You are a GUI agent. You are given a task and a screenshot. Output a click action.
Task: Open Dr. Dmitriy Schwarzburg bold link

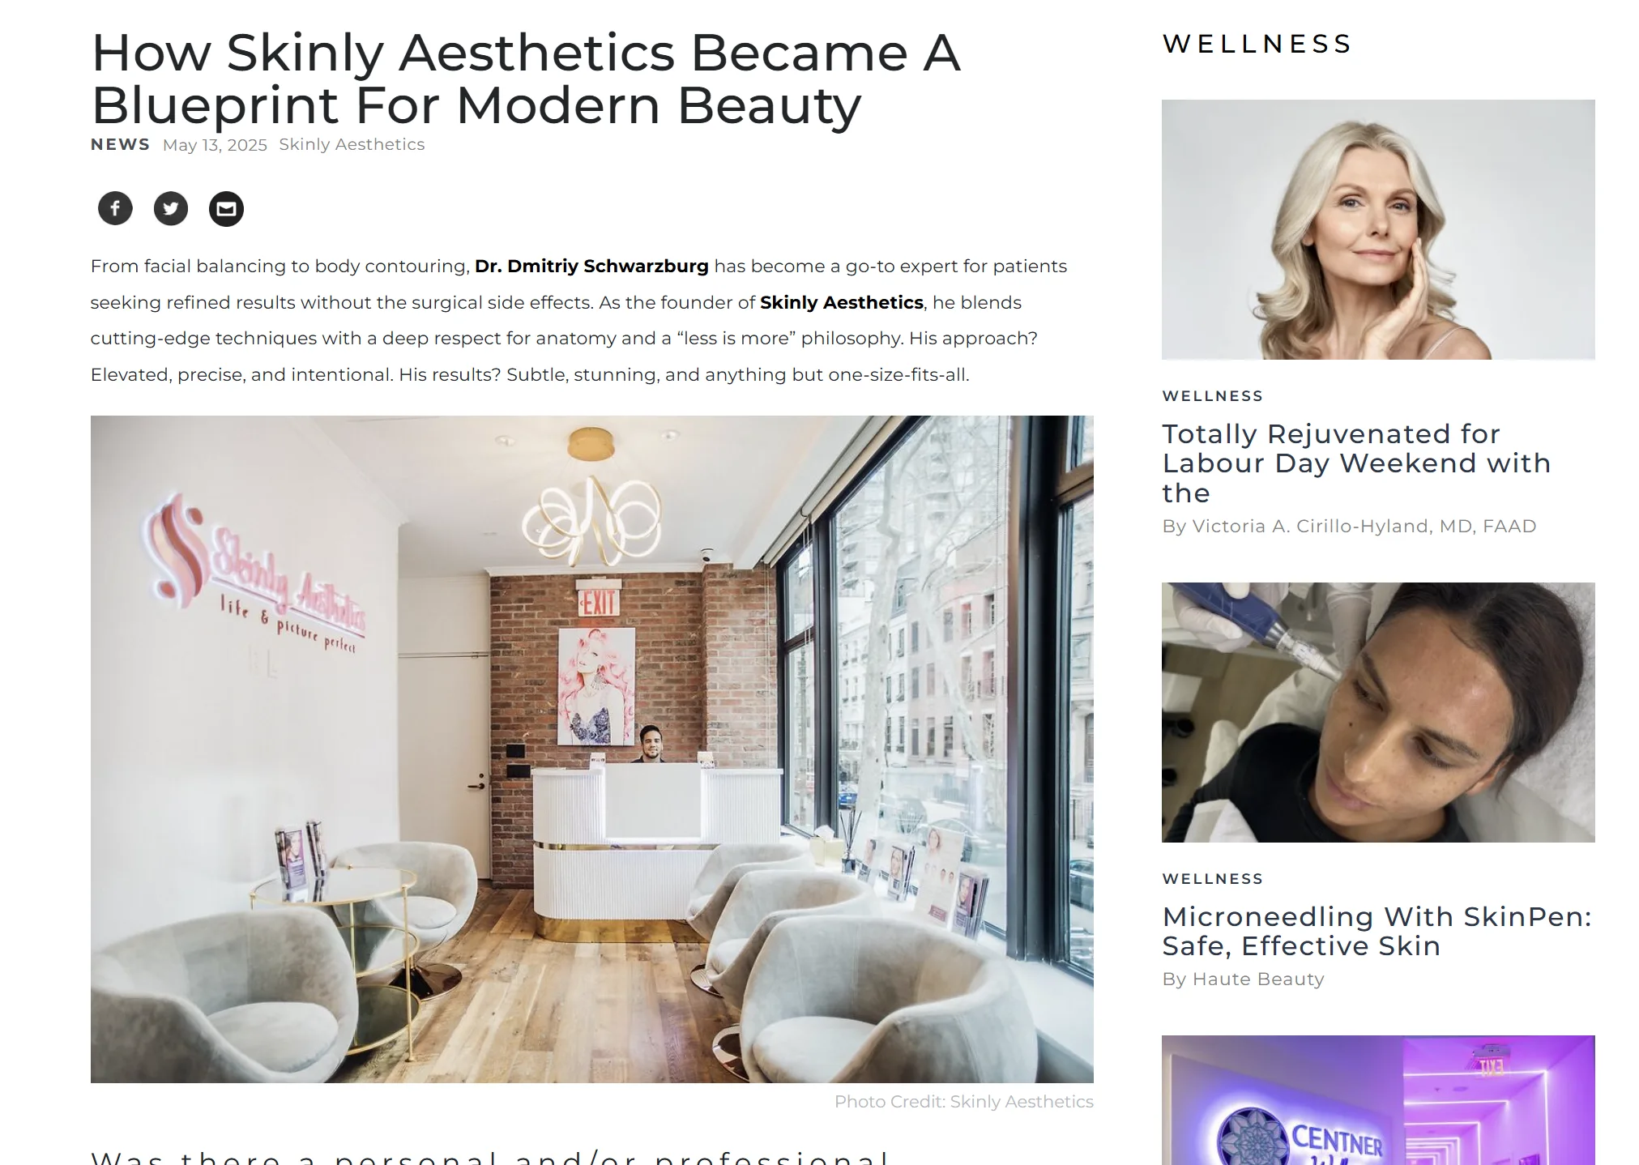click(x=591, y=267)
